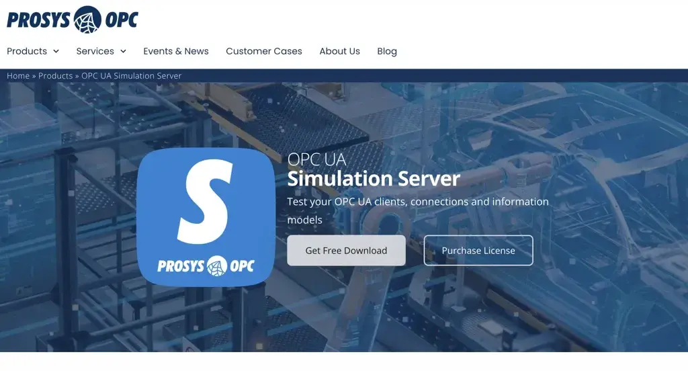Image resolution: width=688 pixels, height=371 pixels.
Task: Click the Prosys OPC logo in header
Action: click(73, 19)
